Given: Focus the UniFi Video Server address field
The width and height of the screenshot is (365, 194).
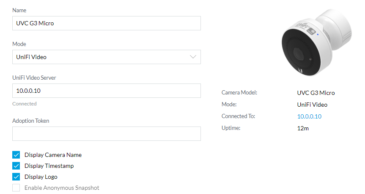Looking at the screenshot, I should 107,91.
